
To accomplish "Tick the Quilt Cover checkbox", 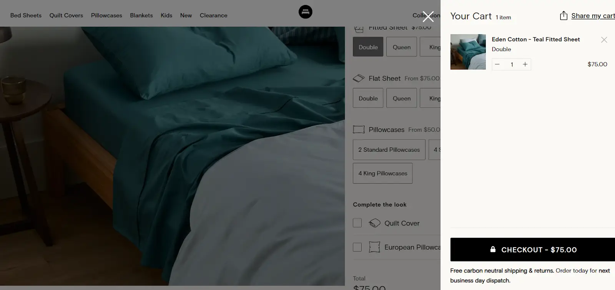I will click(x=357, y=223).
